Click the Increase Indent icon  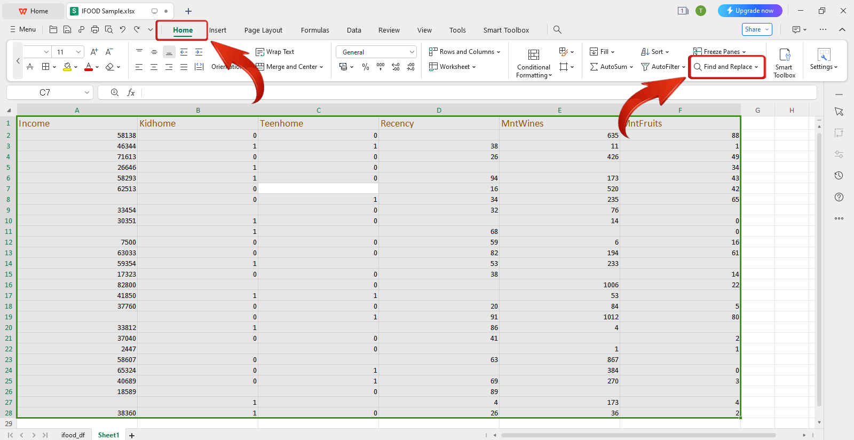coord(199,52)
